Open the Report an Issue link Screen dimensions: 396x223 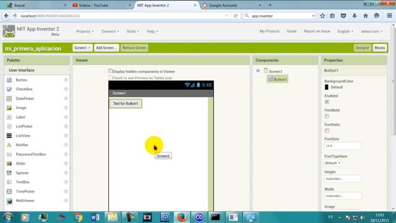click(317, 31)
